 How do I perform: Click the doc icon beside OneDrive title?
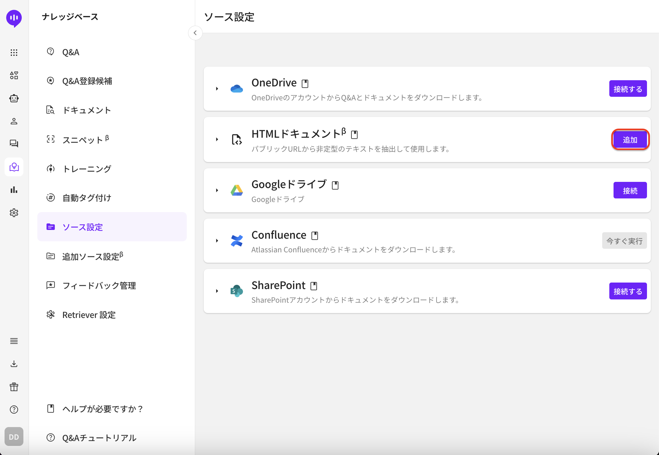305,84
